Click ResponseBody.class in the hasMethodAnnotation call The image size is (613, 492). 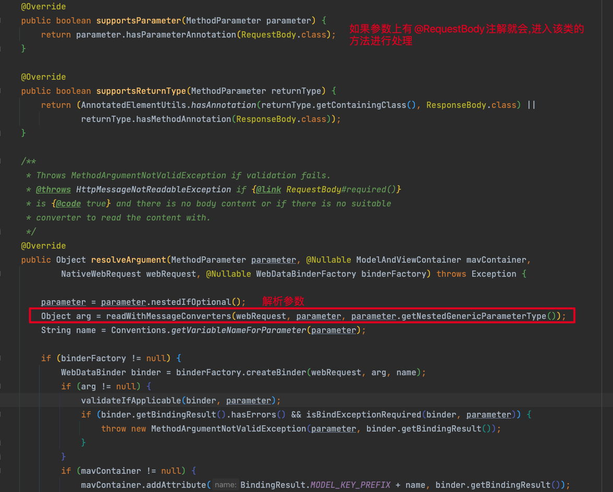281,119
